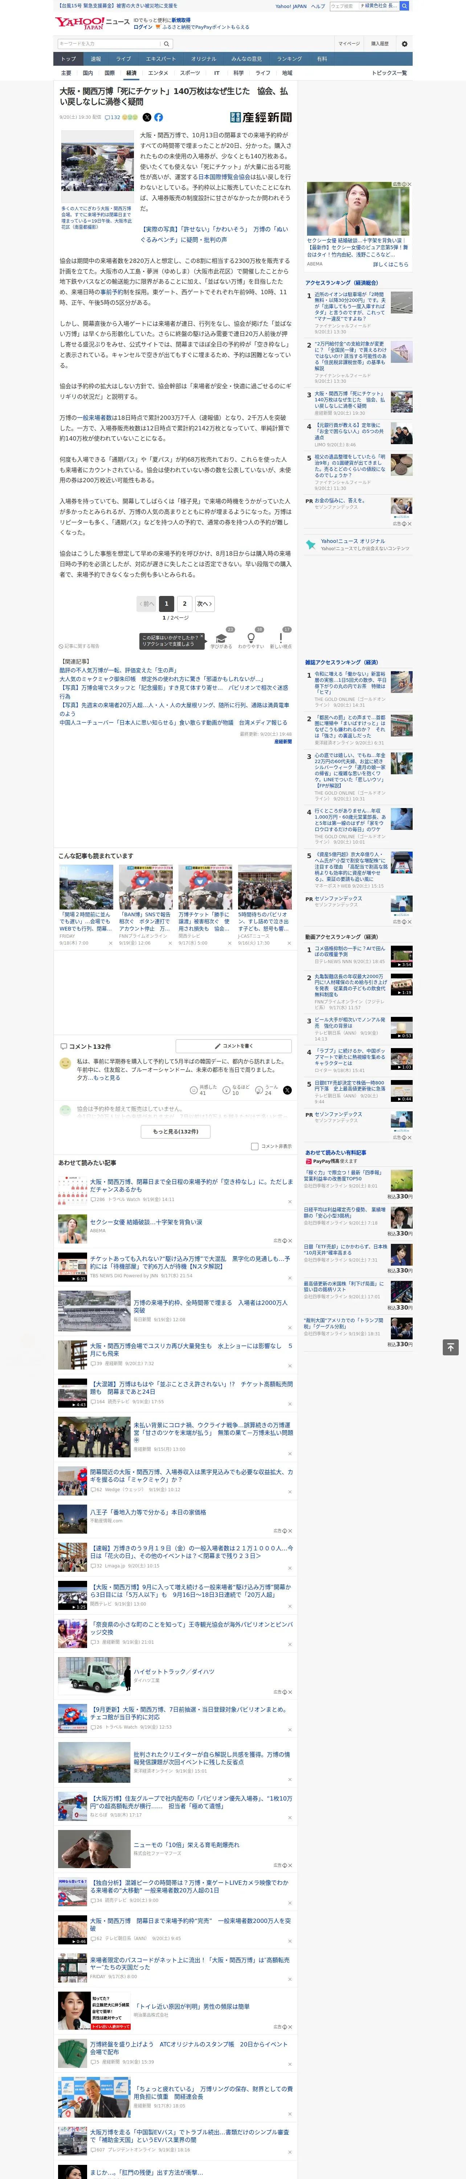React with わかりやすい lightbulb icon
Image resolution: width=466 pixels, height=2179 pixels.
click(250, 639)
